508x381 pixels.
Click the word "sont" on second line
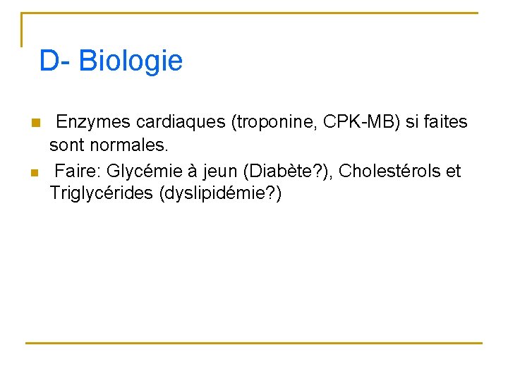[x=65, y=146]
